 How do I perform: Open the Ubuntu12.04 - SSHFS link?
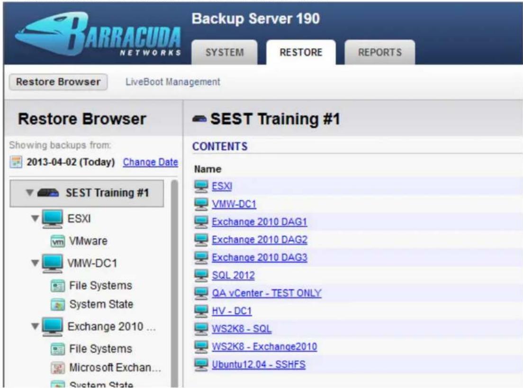[259, 364]
